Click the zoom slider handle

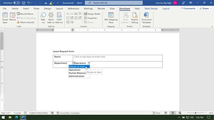195,113
